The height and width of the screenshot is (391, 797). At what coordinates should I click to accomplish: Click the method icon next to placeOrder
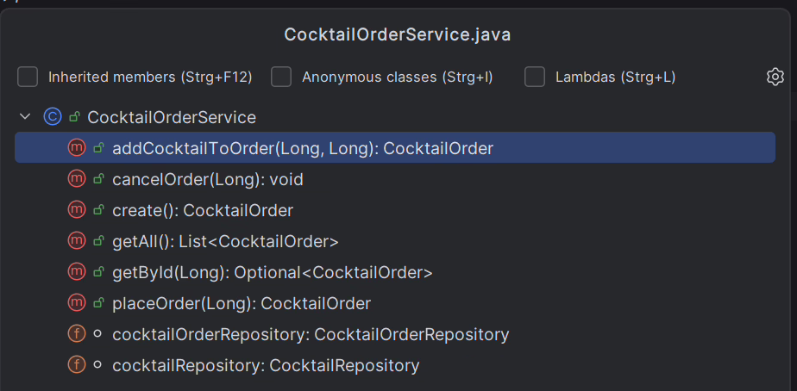(76, 303)
